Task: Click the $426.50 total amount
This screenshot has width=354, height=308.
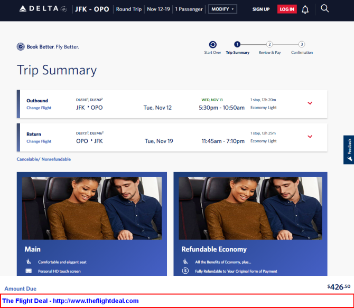Action: click(339, 287)
